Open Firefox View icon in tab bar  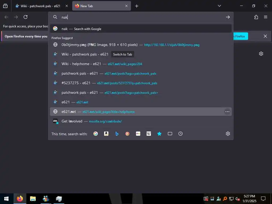point(5,6)
